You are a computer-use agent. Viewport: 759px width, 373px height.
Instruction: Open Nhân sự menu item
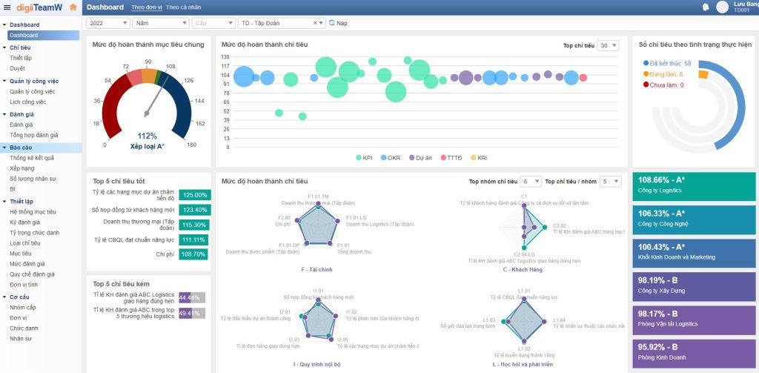click(20, 339)
